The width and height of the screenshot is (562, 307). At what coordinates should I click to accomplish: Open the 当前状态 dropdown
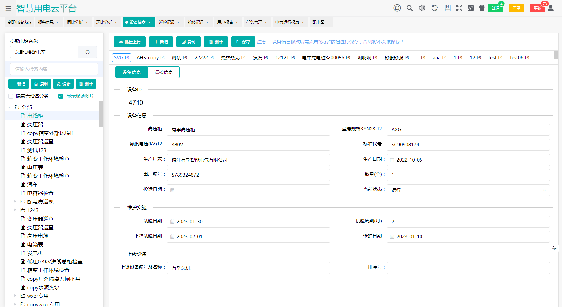(x=468, y=190)
